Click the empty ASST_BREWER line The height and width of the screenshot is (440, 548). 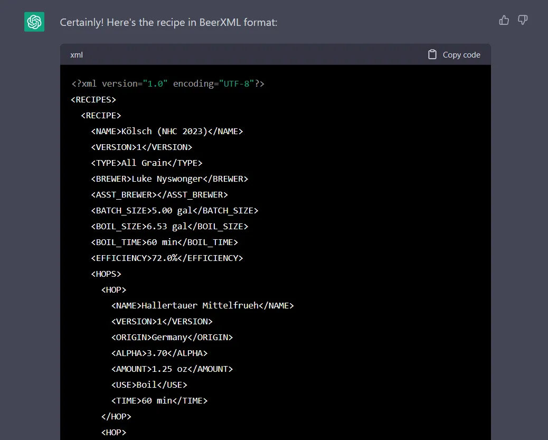159,195
